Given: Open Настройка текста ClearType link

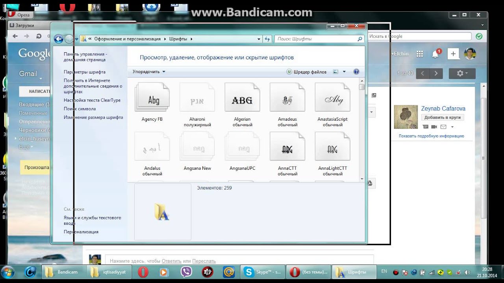Looking at the screenshot, I should pos(92,100).
